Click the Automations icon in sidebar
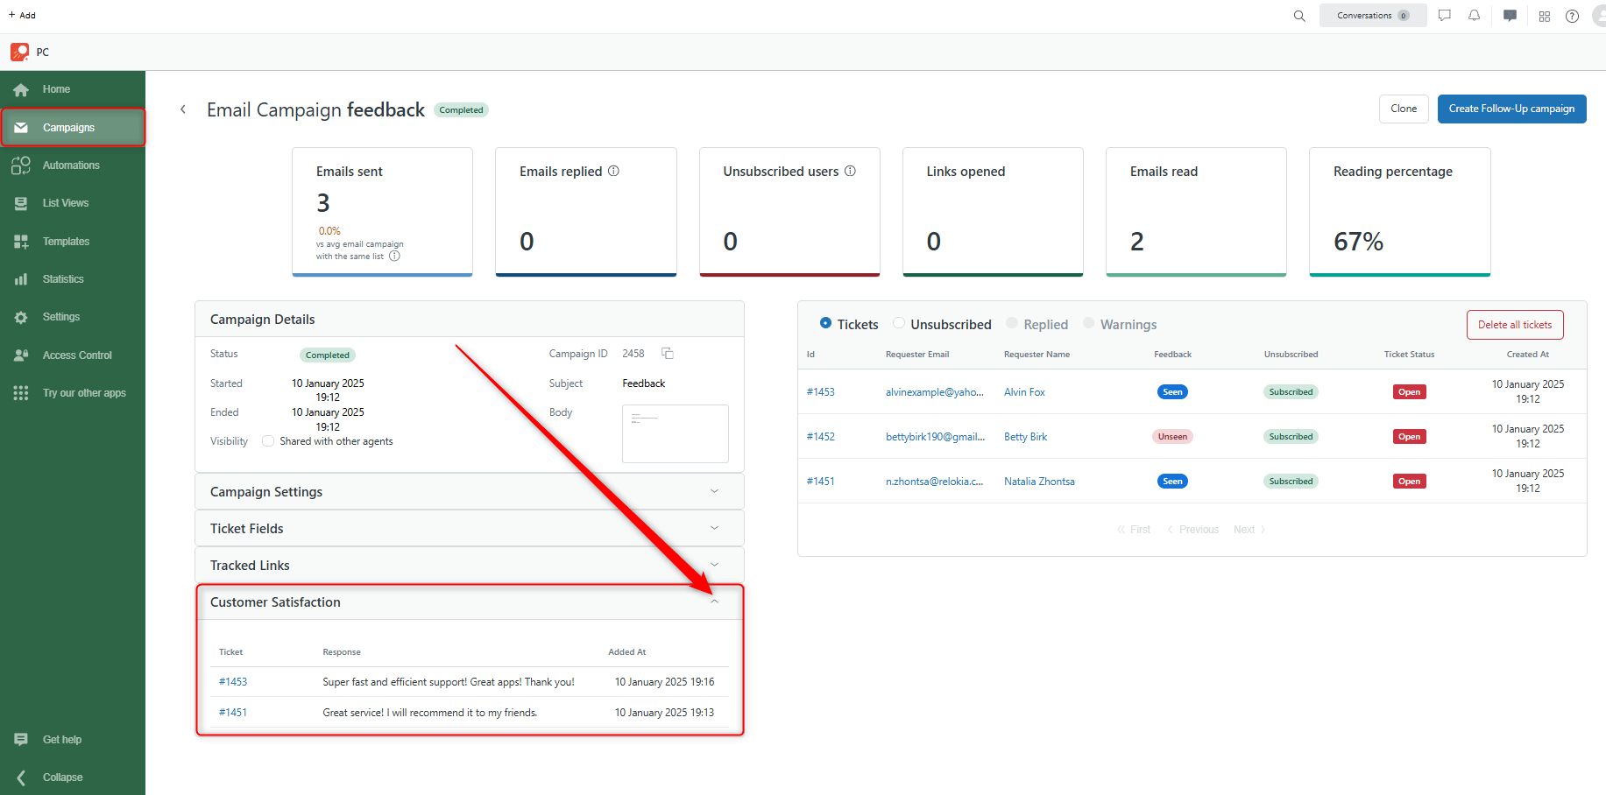The image size is (1606, 795). coord(21,165)
